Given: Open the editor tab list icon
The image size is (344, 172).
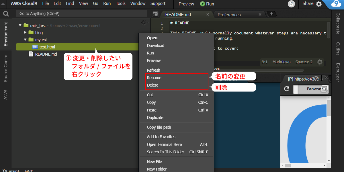Looking at the screenshot, I should [155, 14].
